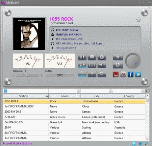Toggle the magnifier station search panel
The image size is (152, 146).
pos(82,74)
